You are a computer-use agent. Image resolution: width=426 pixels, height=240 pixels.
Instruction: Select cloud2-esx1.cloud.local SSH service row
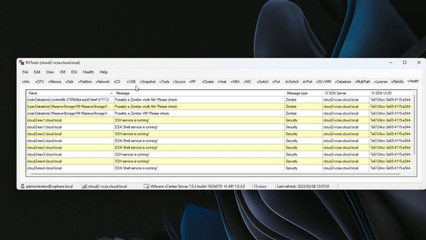pyautogui.click(x=220, y=120)
